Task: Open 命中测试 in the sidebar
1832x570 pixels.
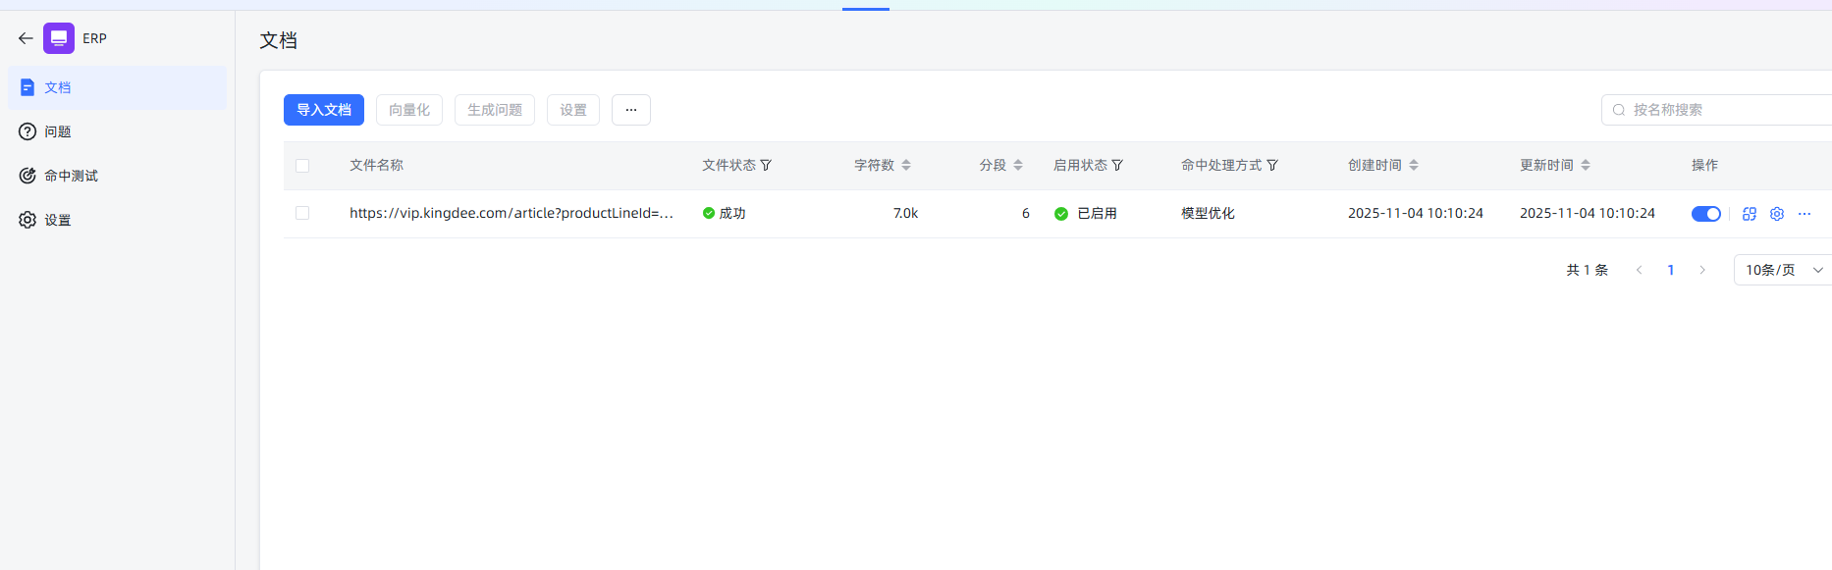Action: pos(71,176)
